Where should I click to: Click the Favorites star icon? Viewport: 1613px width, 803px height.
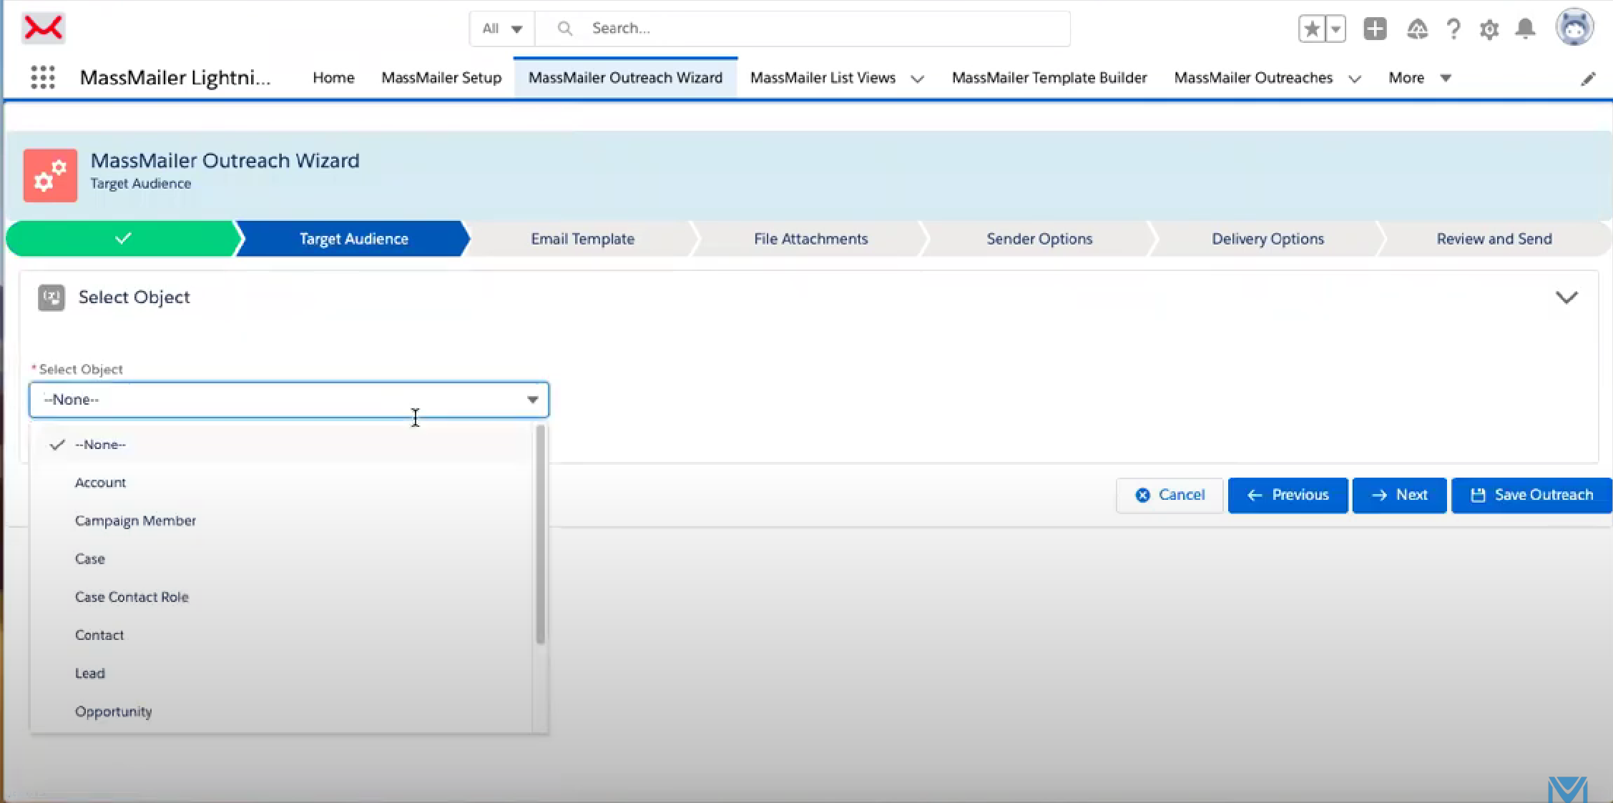point(1312,29)
